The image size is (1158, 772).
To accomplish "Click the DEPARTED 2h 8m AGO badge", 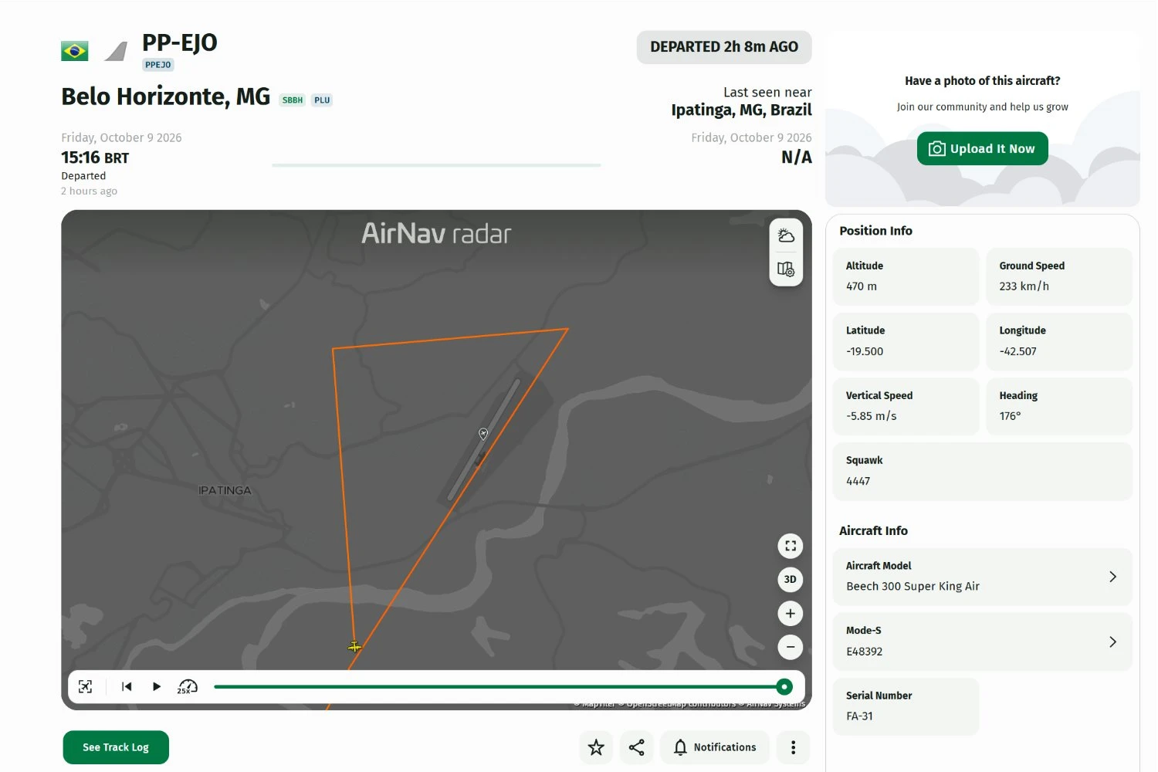I will (724, 47).
